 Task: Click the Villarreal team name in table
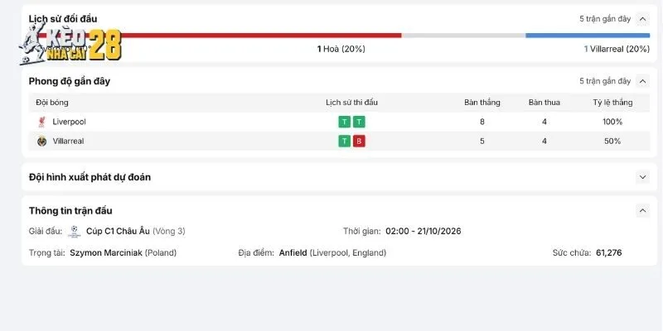pyautogui.click(x=68, y=141)
